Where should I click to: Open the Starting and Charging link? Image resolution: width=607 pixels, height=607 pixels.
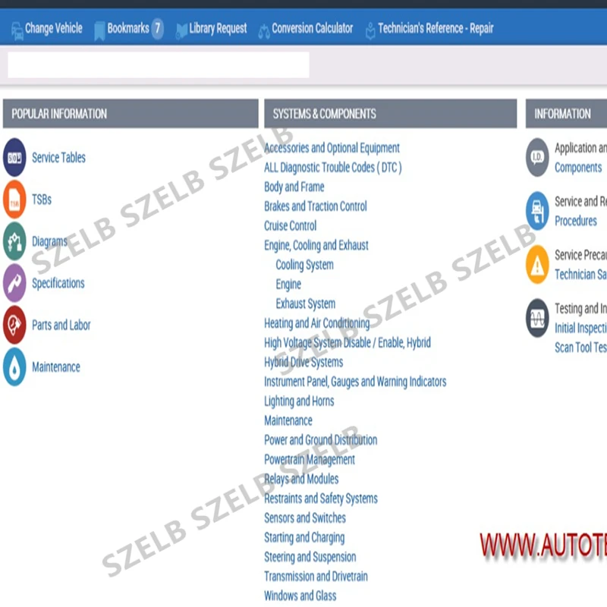304,537
